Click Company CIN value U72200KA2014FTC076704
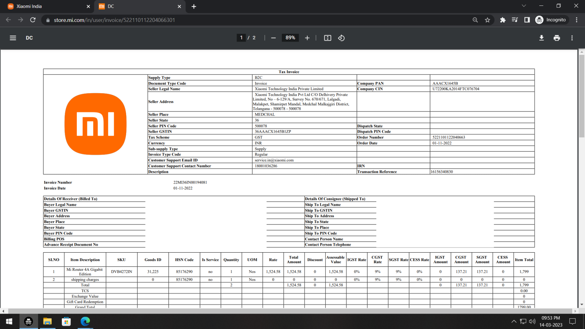 click(x=456, y=89)
